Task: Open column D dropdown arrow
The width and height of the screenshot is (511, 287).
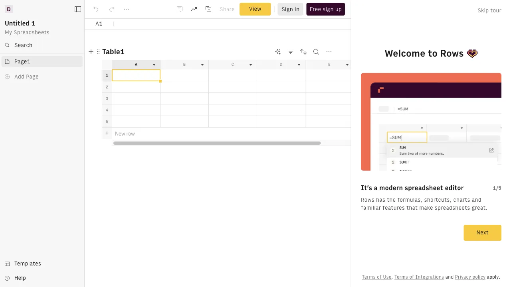Action: pos(299,65)
